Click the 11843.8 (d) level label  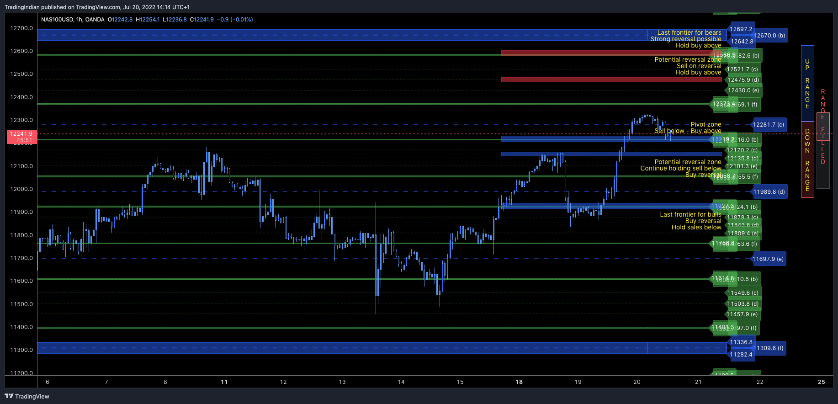point(743,225)
